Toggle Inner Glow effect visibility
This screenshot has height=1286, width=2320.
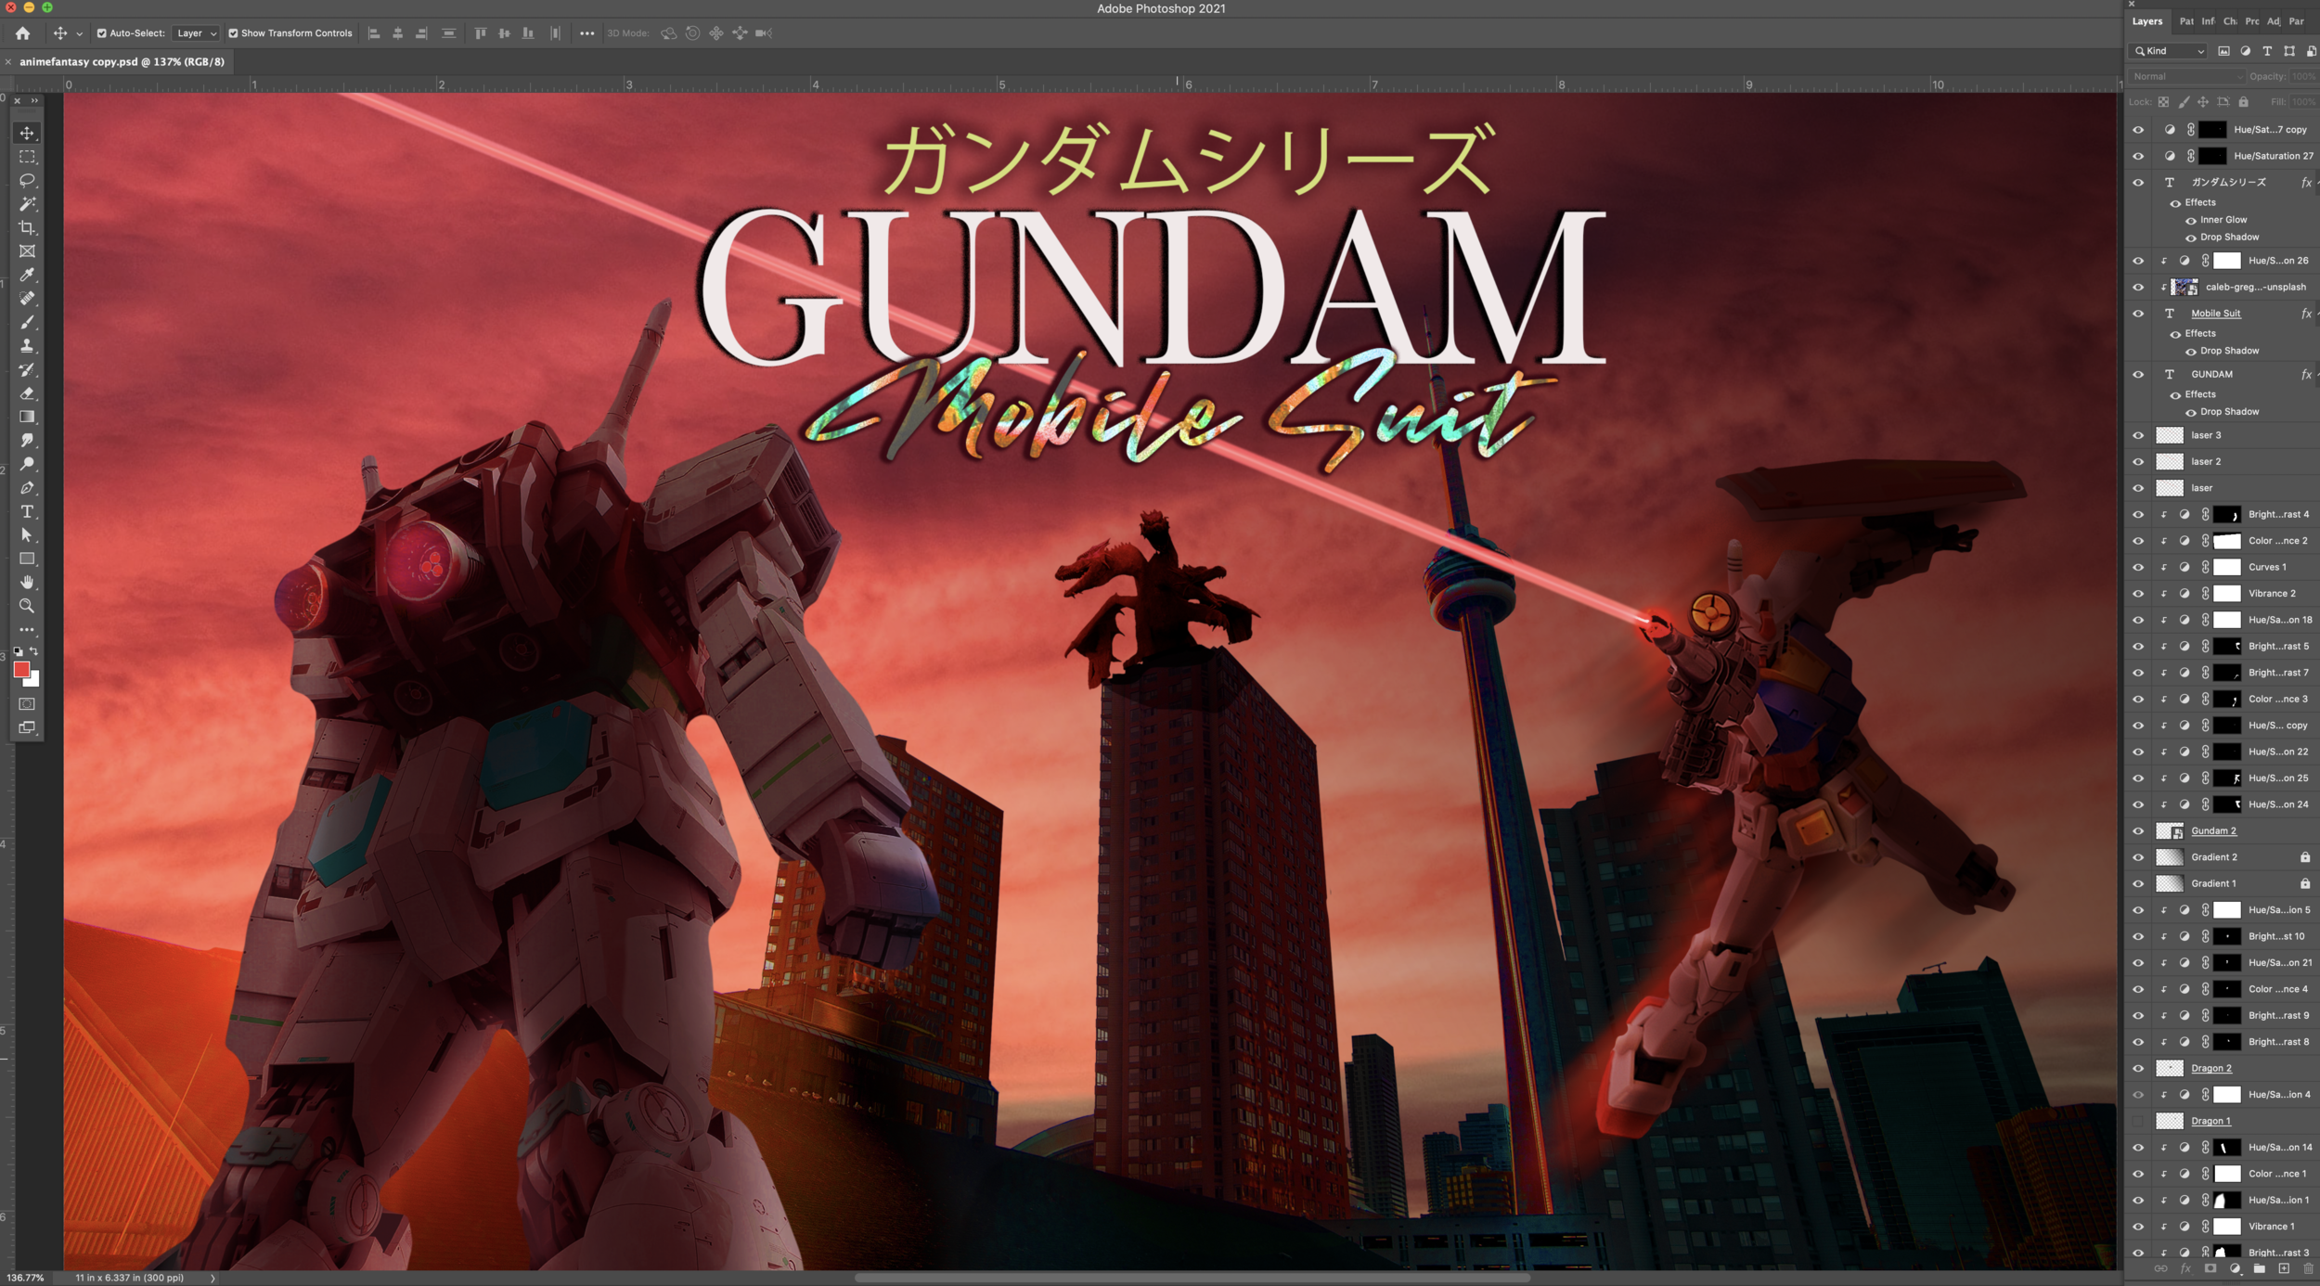coord(2190,221)
